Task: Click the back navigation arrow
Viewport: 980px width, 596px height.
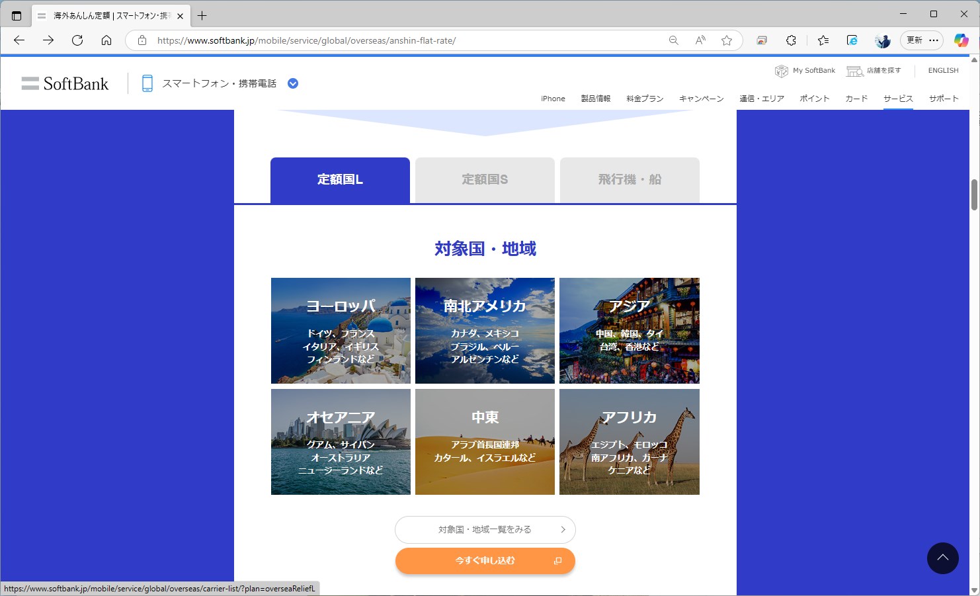Action: click(x=19, y=40)
